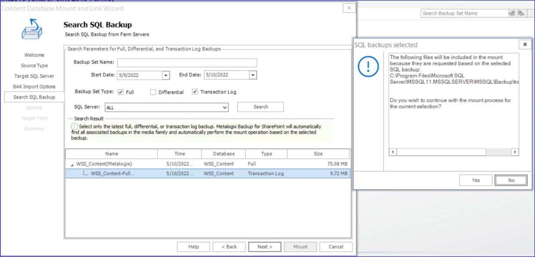Click No in SQL backups selected dialog
The width and height of the screenshot is (535, 257).
click(x=511, y=180)
